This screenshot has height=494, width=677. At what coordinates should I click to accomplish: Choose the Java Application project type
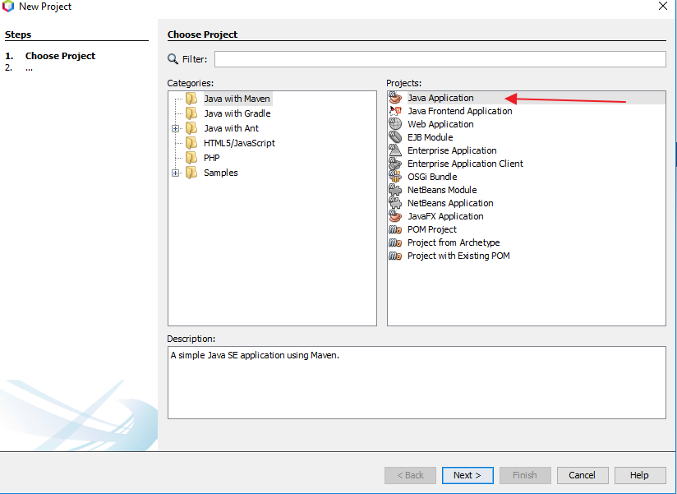point(440,98)
